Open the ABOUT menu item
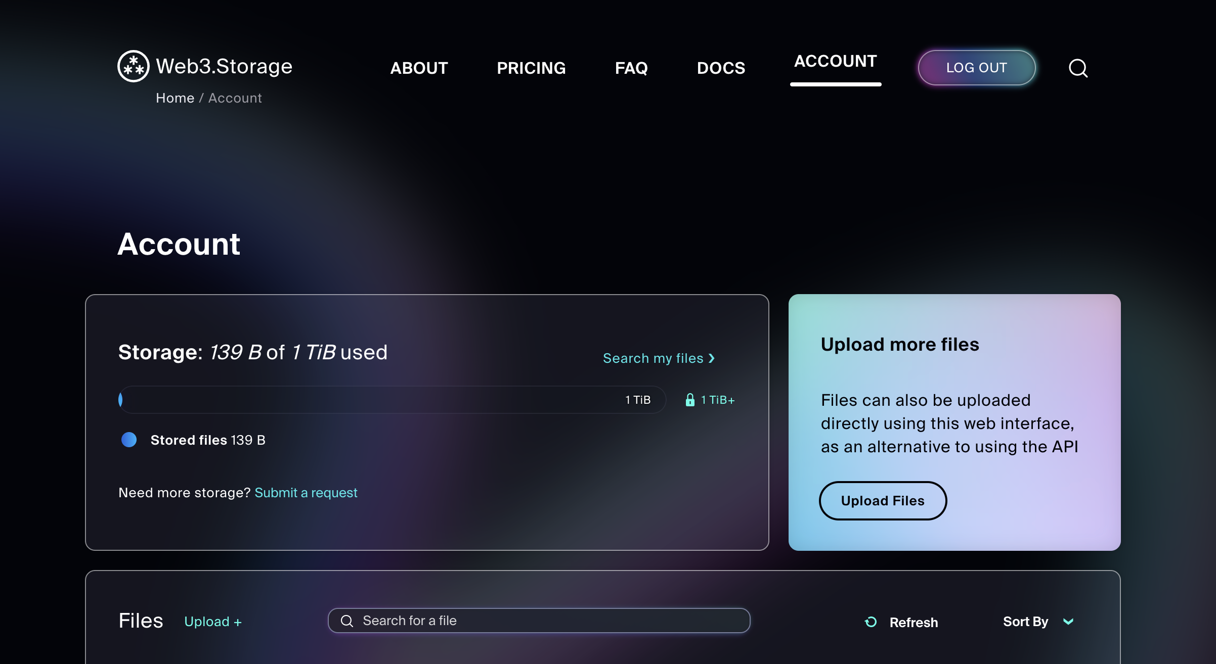The width and height of the screenshot is (1216, 664). 419,68
